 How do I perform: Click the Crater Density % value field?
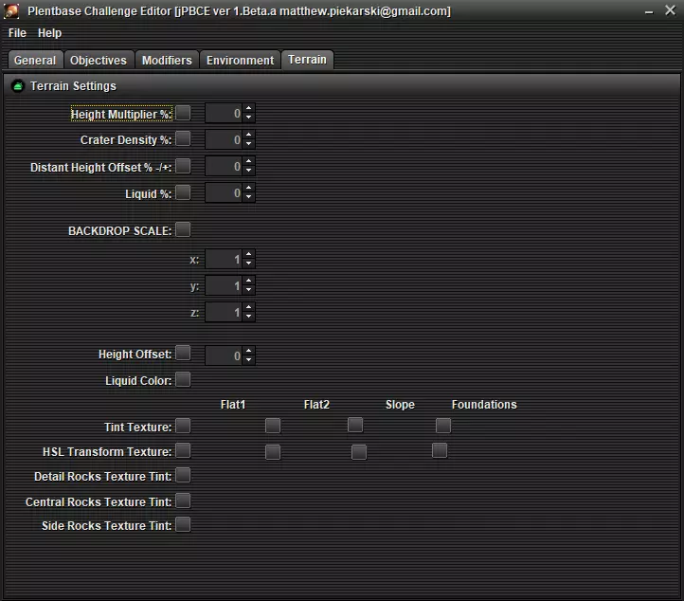(225, 140)
